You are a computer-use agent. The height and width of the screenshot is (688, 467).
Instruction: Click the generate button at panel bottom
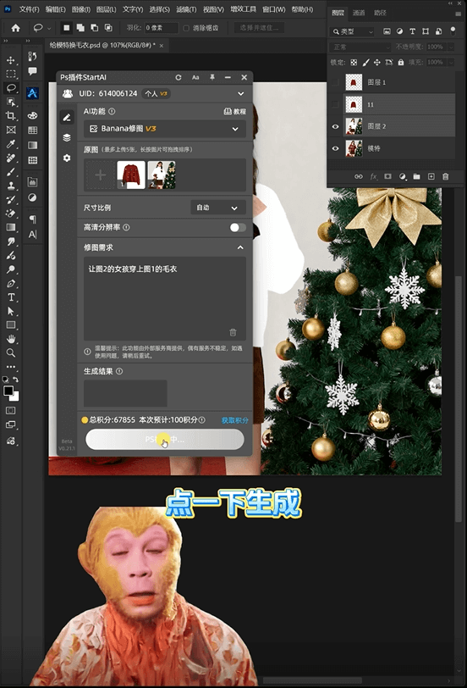[165, 439]
